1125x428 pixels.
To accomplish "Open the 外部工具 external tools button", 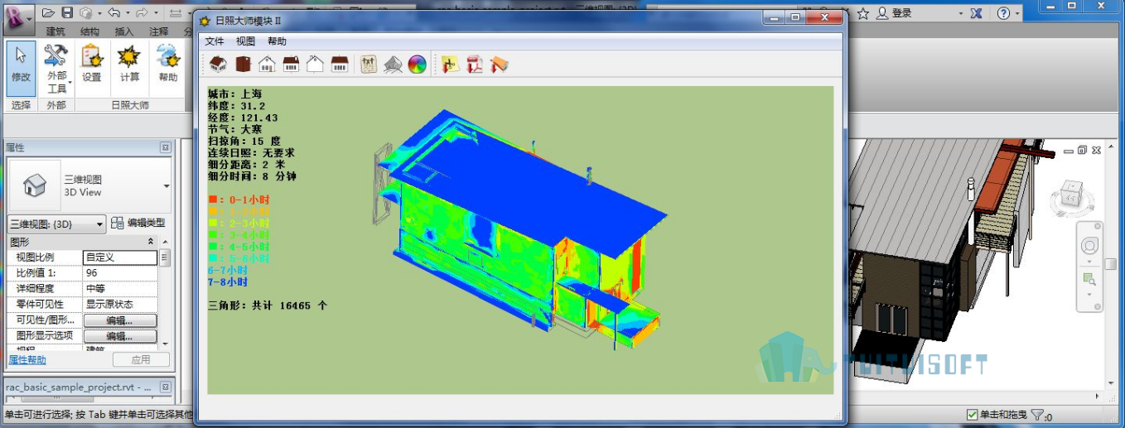I will point(56,68).
